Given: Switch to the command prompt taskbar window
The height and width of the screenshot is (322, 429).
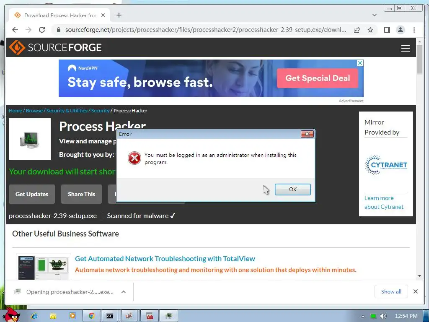Looking at the screenshot, I should coord(110,316).
